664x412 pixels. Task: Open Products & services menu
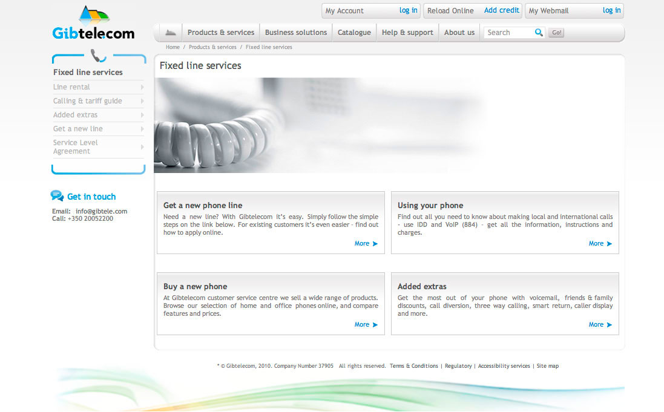point(221,33)
